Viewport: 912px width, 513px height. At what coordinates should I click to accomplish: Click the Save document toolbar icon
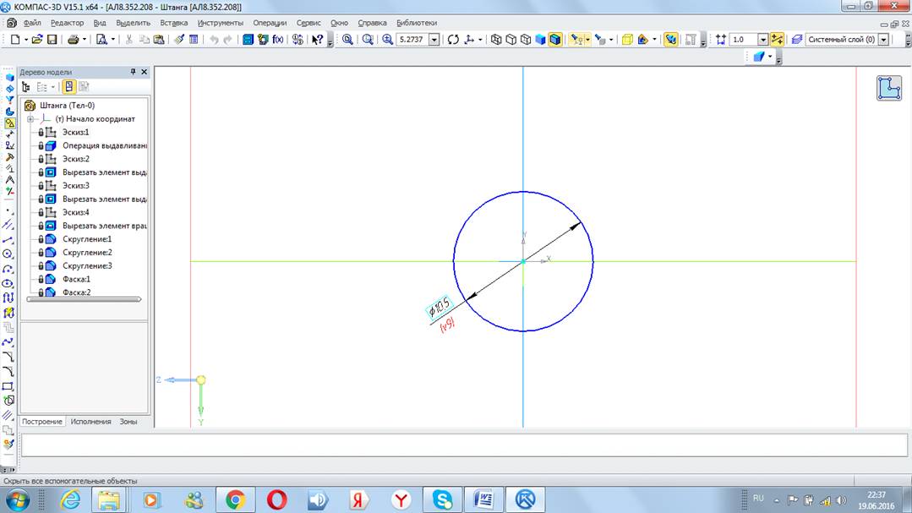pyautogui.click(x=52, y=40)
